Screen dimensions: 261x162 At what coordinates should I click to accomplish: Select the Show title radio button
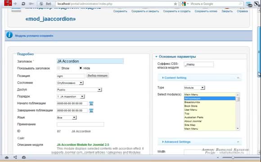[x=58, y=68]
